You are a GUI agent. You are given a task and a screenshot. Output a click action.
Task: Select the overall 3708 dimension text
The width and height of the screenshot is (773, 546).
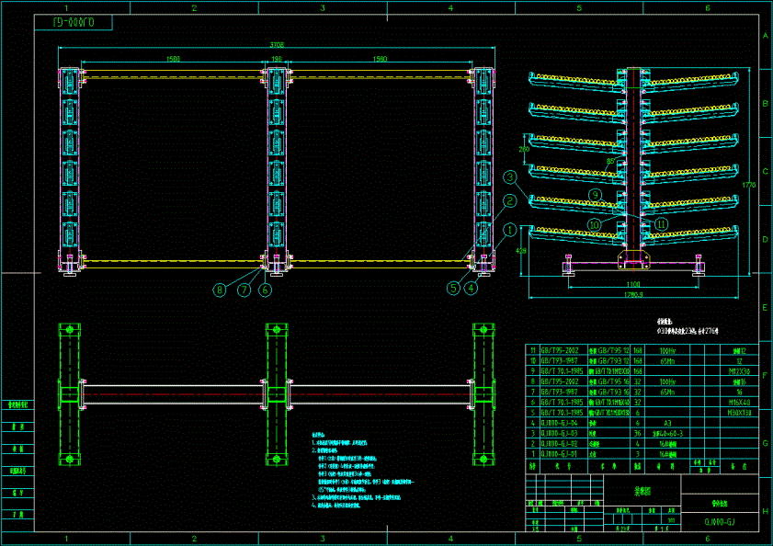pos(277,45)
